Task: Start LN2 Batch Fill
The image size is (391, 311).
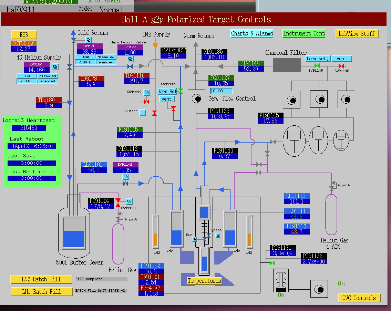Action: [41, 279]
